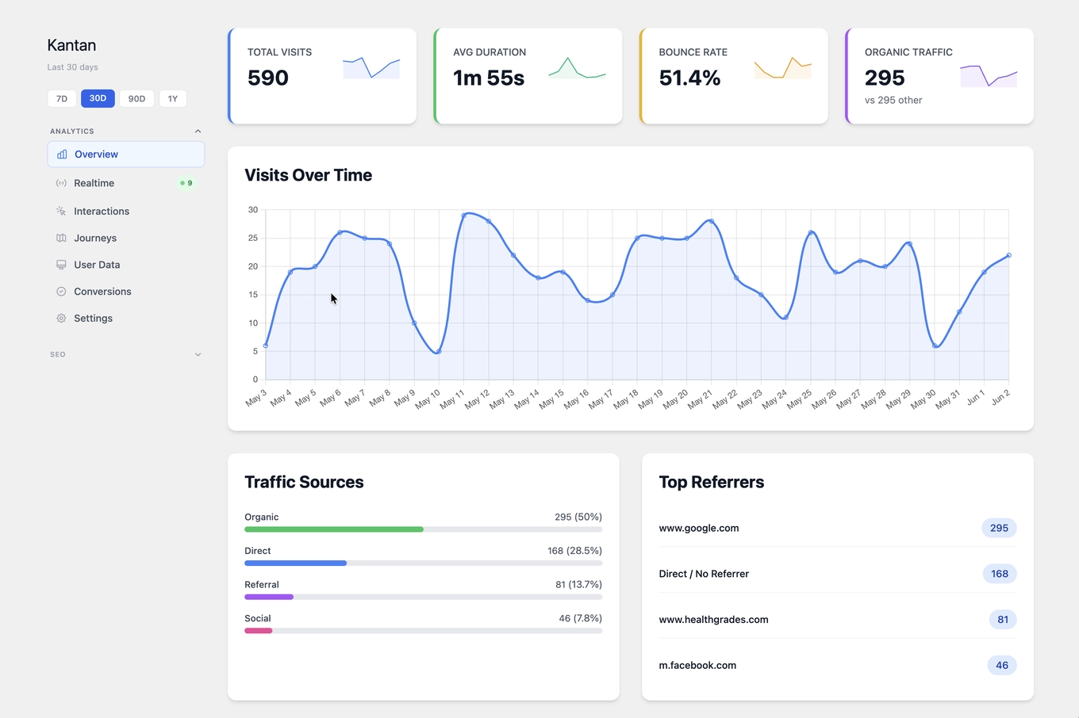Click the May 30 dip data point
1079x718 pixels.
(x=935, y=346)
